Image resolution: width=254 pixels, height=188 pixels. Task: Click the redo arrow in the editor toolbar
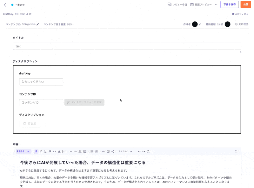(x=144, y=151)
